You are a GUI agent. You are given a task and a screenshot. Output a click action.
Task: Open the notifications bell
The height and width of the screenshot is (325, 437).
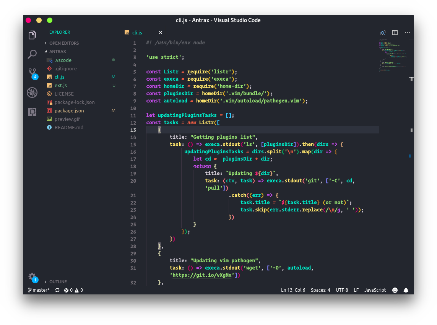coord(406,290)
